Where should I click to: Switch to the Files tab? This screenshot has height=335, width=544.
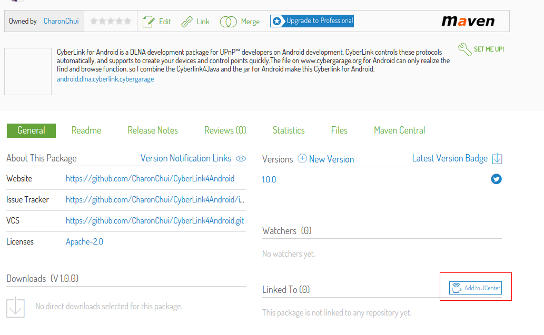tap(339, 130)
